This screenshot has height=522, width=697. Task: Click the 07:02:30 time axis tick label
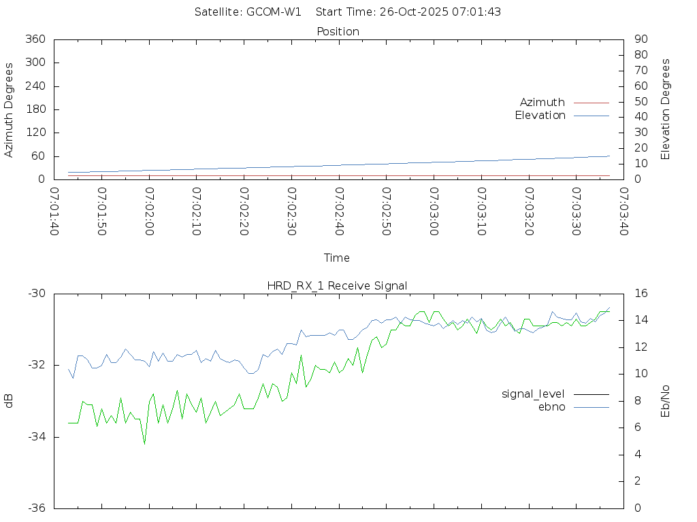click(291, 211)
